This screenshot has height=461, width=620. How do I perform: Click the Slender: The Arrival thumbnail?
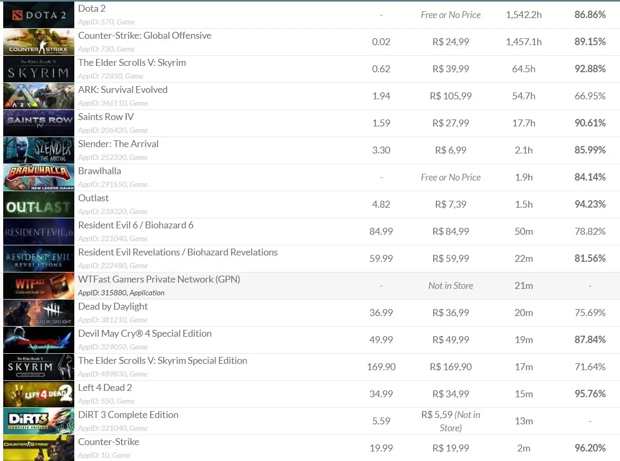click(39, 150)
